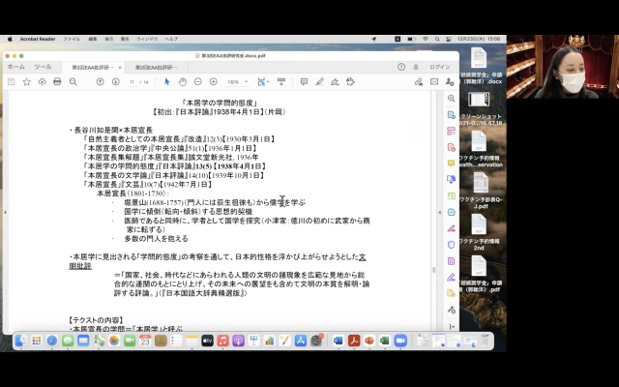Open Wi-Fi status in menu bar
The width and height of the screenshot is (619, 387).
tap(426, 39)
